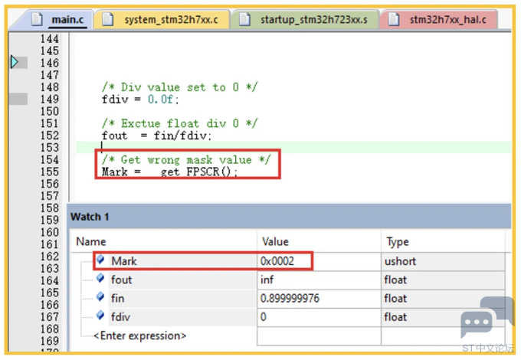This screenshot has height=360, width=521.
Task: Click the comment Div value set to 0
Action: 180,87
